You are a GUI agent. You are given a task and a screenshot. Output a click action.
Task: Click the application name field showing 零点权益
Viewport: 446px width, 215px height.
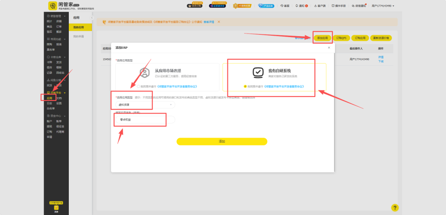(144, 120)
